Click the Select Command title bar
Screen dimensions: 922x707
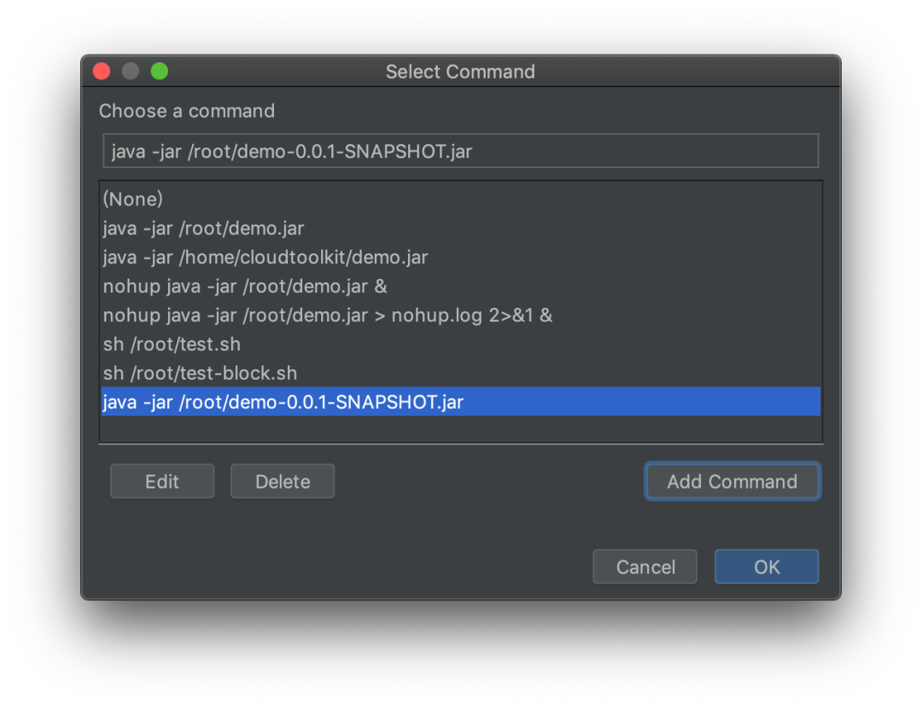point(460,72)
